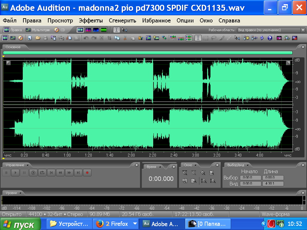Zoom in horizontally in the Окно panel

[x=185, y=173]
